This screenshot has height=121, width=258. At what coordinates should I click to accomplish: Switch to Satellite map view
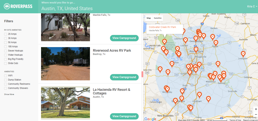(158, 18)
